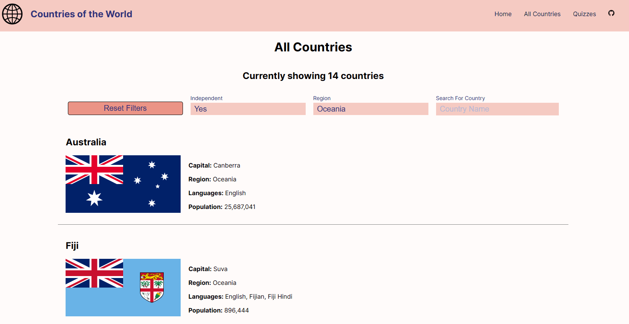
Task: Go to the Home page
Action: (x=503, y=14)
